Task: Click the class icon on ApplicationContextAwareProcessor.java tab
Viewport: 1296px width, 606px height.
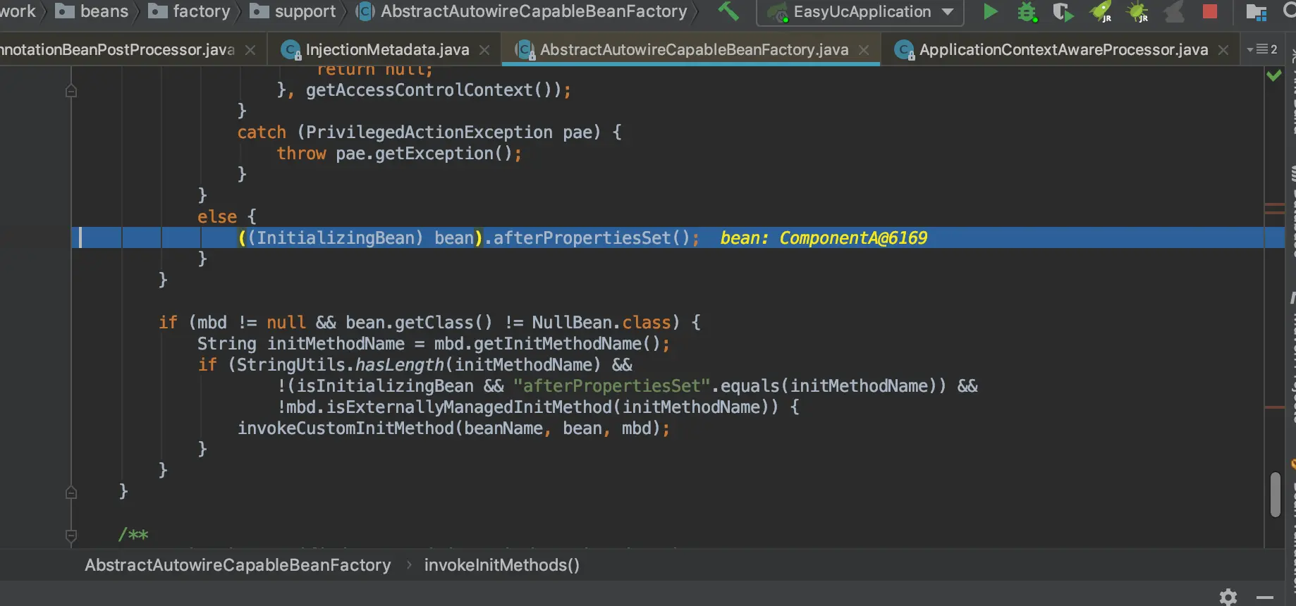Action: point(904,50)
